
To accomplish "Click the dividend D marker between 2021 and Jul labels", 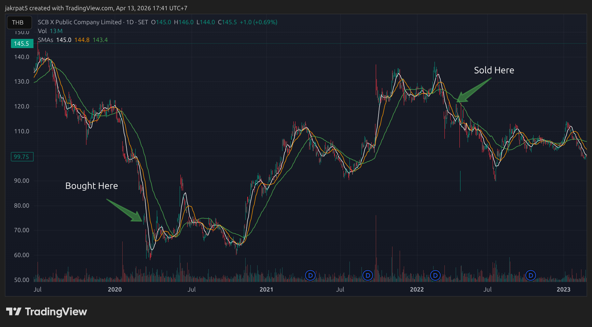I will tap(310, 275).
